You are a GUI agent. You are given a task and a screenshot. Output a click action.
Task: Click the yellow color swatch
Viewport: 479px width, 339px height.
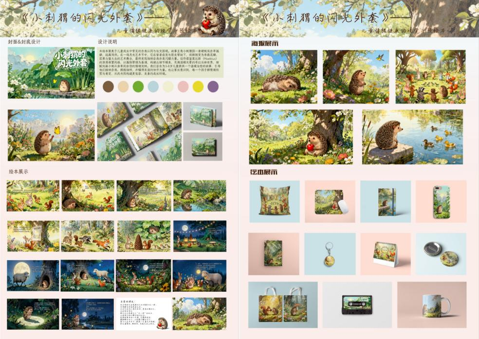[x=198, y=87]
